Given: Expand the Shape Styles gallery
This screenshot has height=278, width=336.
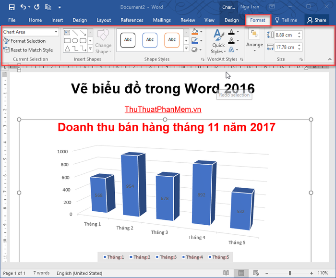Looking at the screenshot, I should (186, 48).
